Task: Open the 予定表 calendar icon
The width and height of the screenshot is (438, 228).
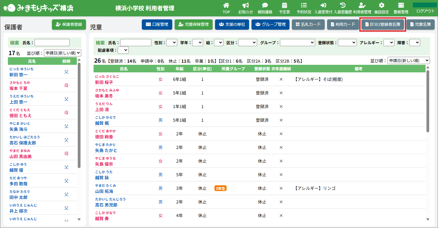Action: coord(284,5)
